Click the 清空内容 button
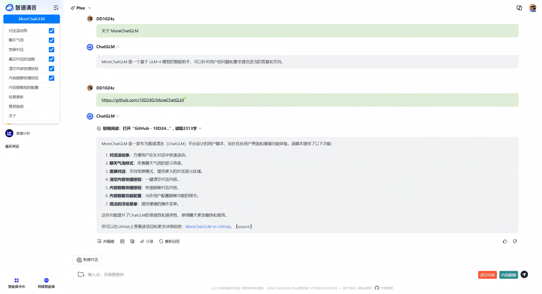The image size is (542, 294). click(x=487, y=275)
